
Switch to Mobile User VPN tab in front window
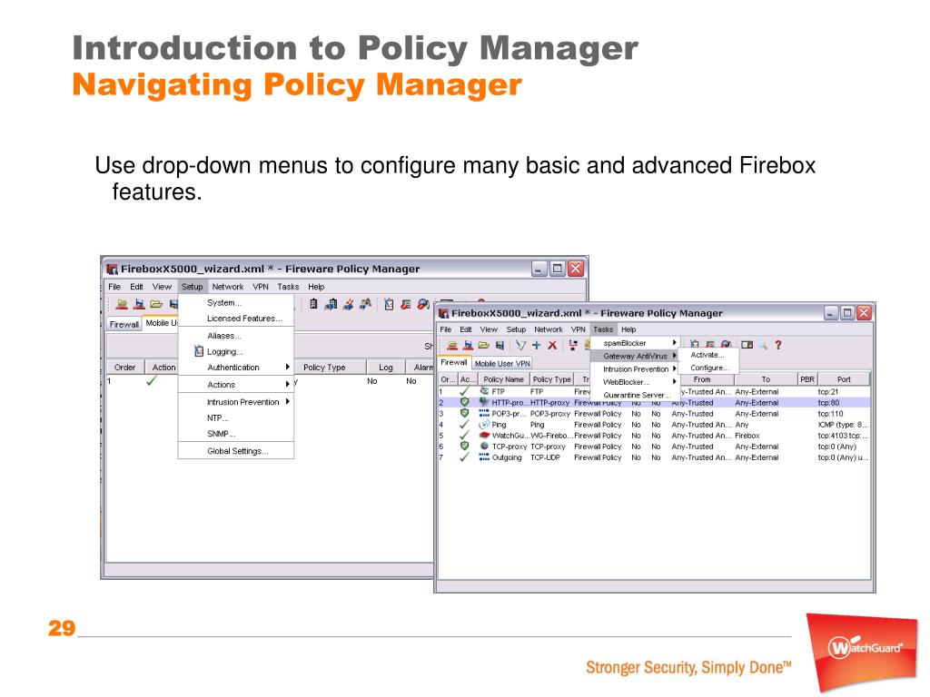502,363
